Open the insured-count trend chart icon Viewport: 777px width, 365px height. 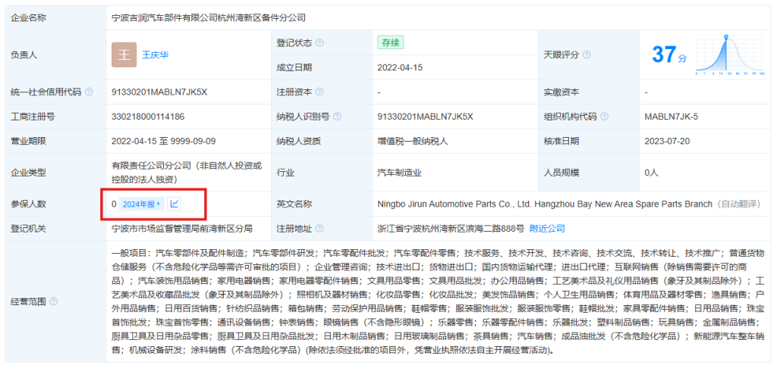[174, 204]
